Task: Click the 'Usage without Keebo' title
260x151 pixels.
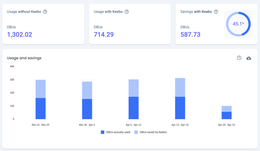Action: point(24,12)
